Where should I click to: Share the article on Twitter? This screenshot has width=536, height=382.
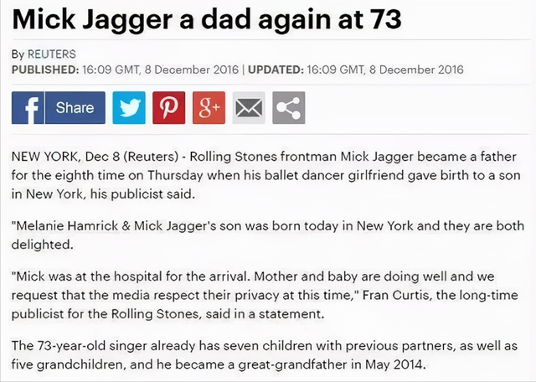[x=129, y=108]
